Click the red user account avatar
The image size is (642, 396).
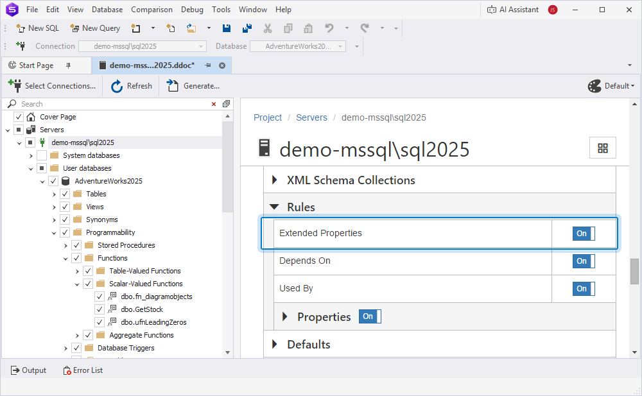(x=553, y=10)
